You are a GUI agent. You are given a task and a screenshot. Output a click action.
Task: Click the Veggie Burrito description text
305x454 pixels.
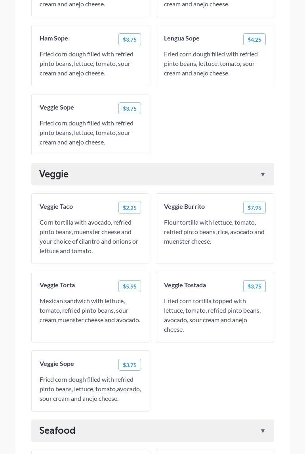(214, 232)
